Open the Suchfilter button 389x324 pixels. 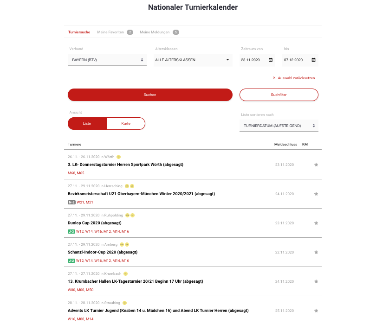(x=279, y=95)
